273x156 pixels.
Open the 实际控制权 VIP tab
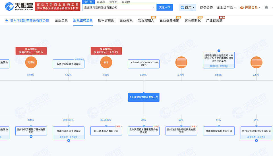(193, 20)
